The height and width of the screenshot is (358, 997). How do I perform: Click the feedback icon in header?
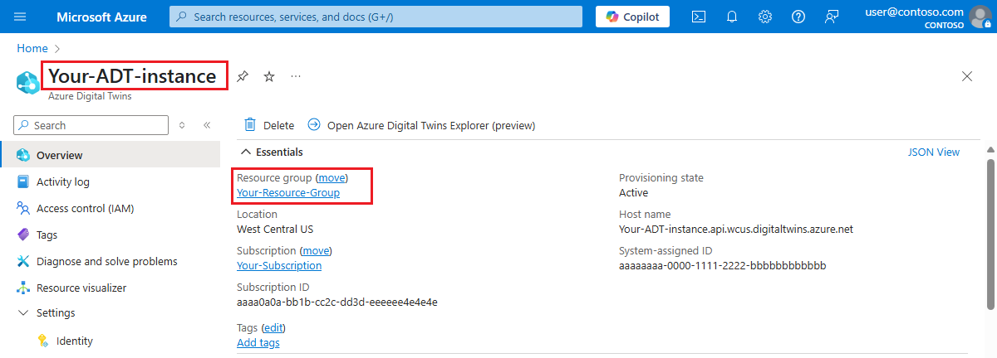click(x=832, y=17)
